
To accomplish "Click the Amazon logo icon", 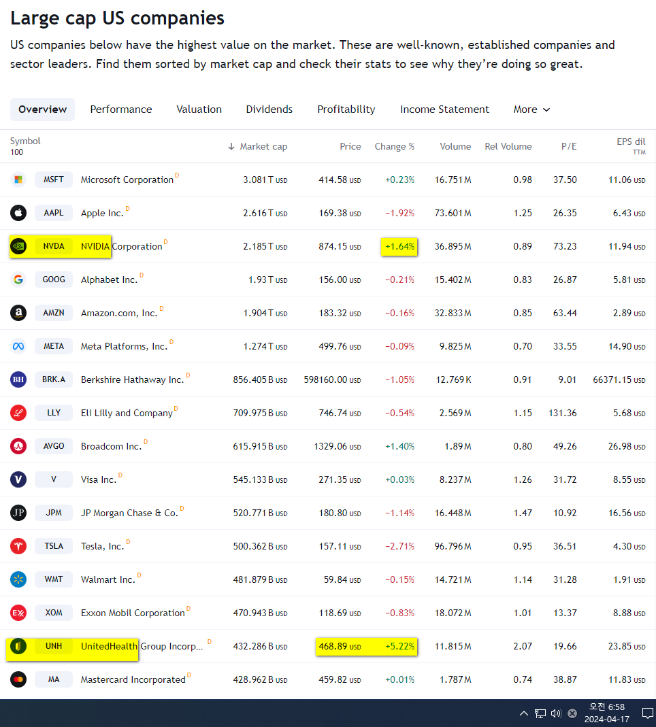I will coord(18,313).
